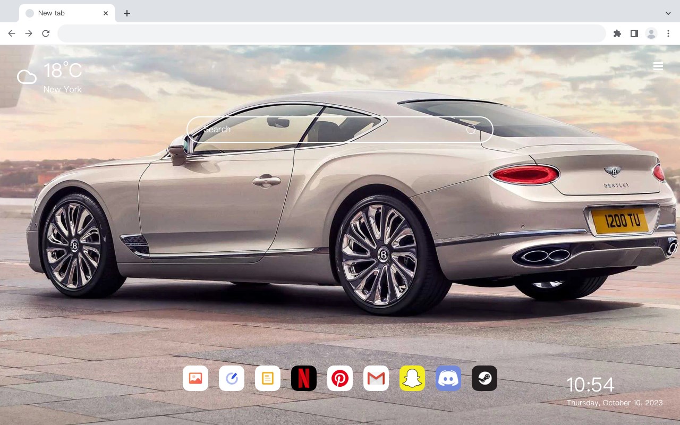Reload the page
The height and width of the screenshot is (425, 680).
(46, 33)
